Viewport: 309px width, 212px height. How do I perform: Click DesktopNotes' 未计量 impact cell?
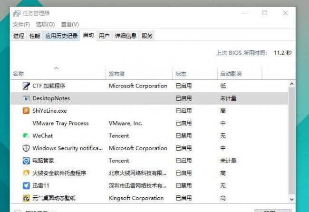[228, 98]
